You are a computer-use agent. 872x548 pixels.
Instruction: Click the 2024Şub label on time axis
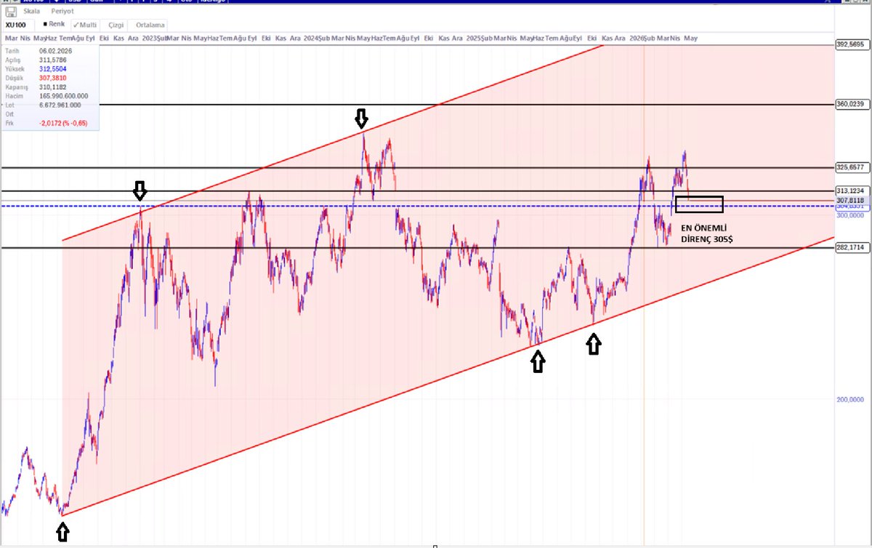317,37
